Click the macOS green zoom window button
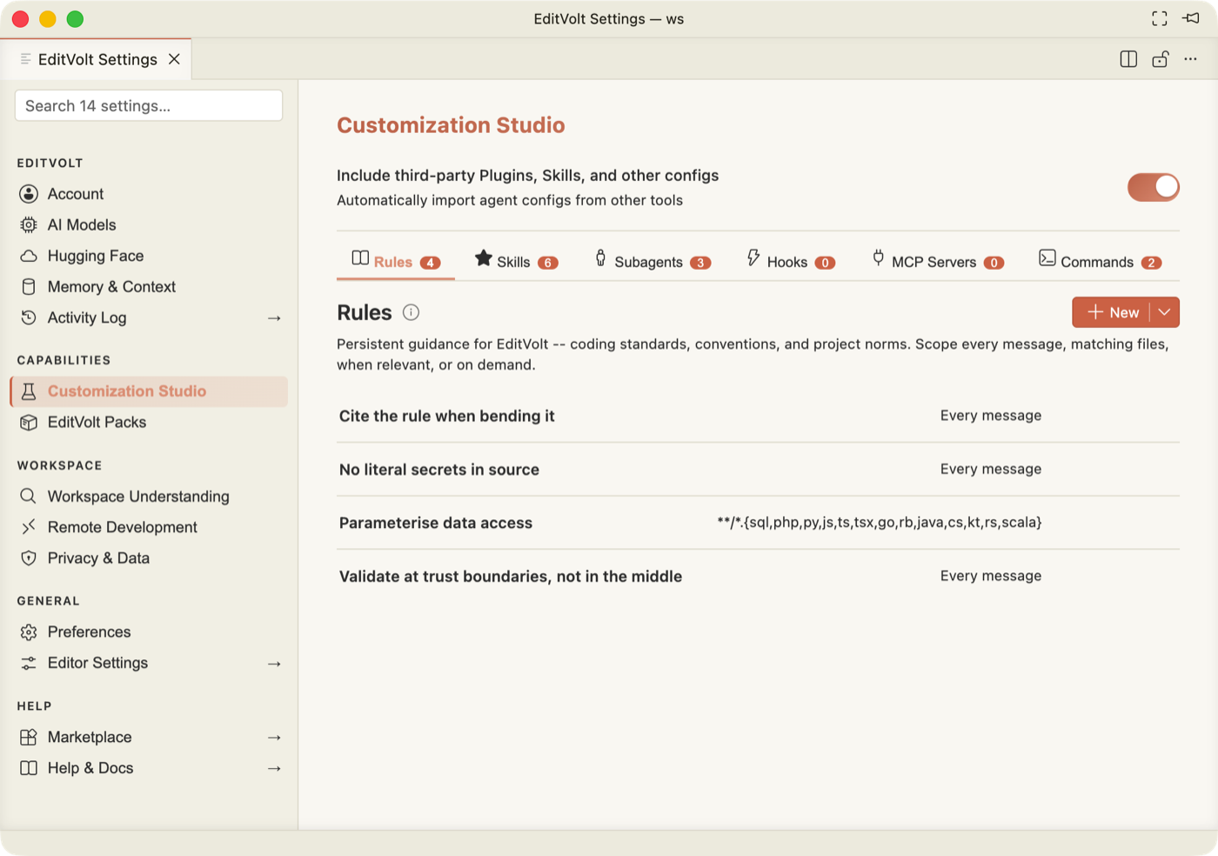This screenshot has height=856, width=1218. 75,19
